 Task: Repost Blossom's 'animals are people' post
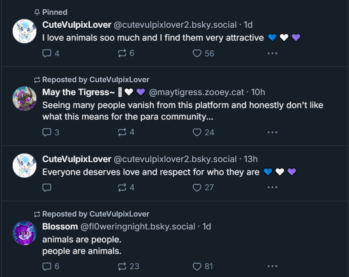(122, 266)
